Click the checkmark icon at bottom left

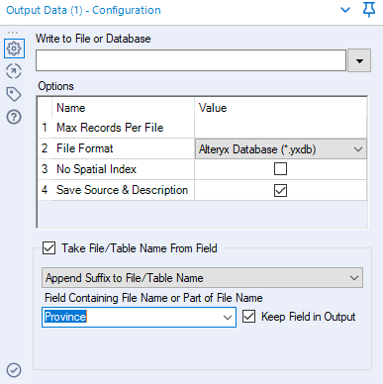[x=14, y=370]
